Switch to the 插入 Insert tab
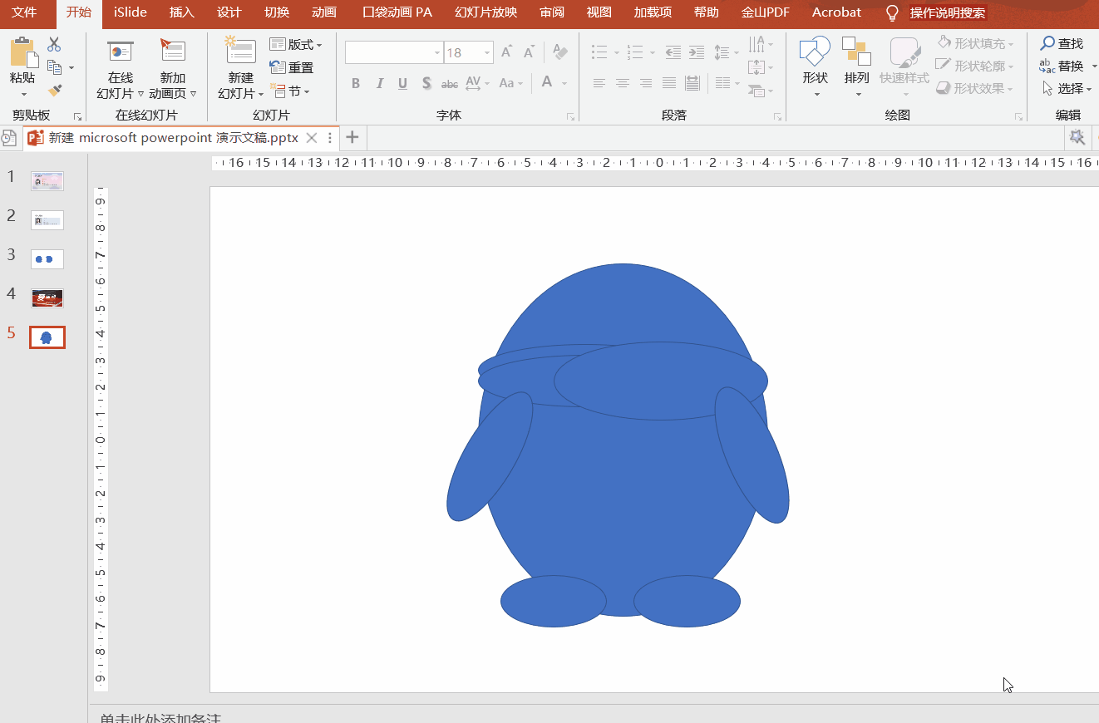This screenshot has height=723, width=1099. coord(181,12)
